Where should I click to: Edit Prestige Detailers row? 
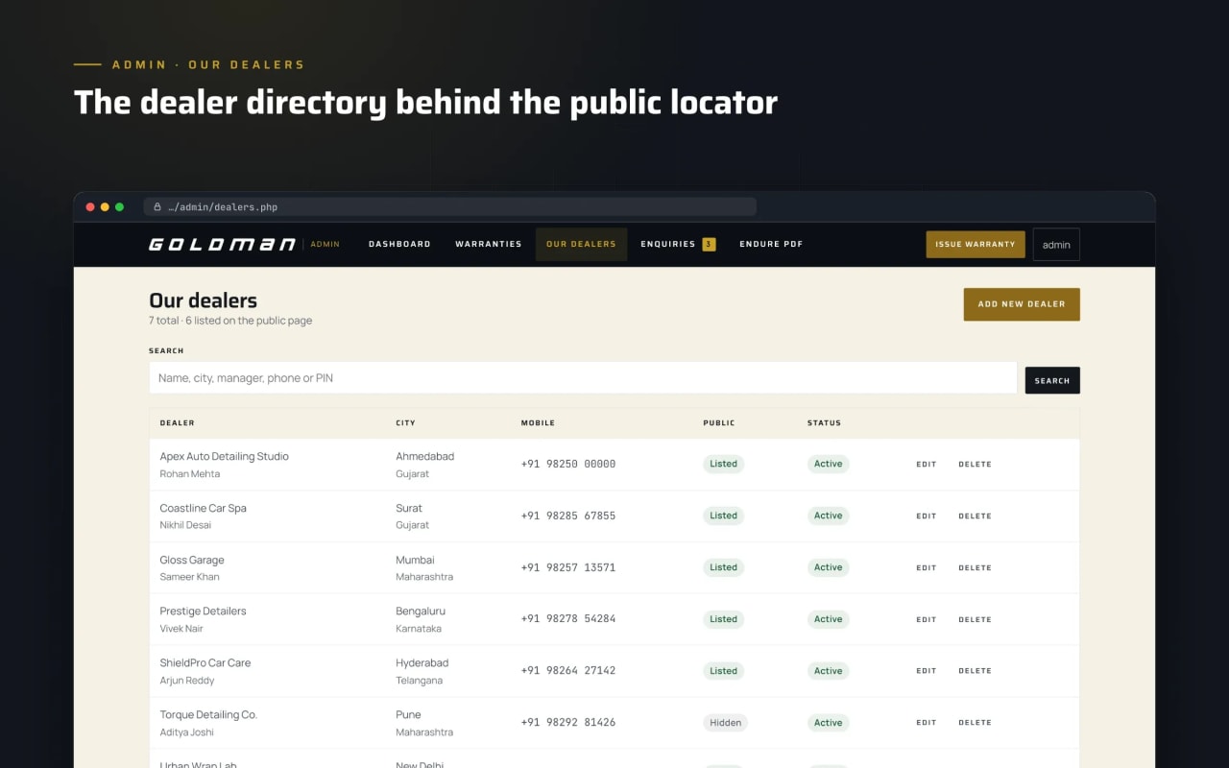coord(926,620)
